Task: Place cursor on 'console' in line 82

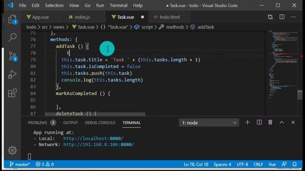Action: [x=71, y=80]
